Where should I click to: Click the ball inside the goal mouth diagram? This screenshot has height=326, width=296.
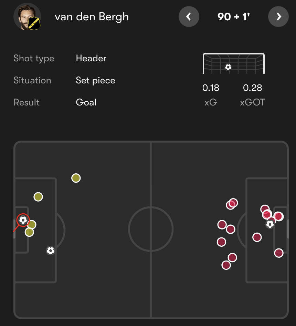(228, 67)
